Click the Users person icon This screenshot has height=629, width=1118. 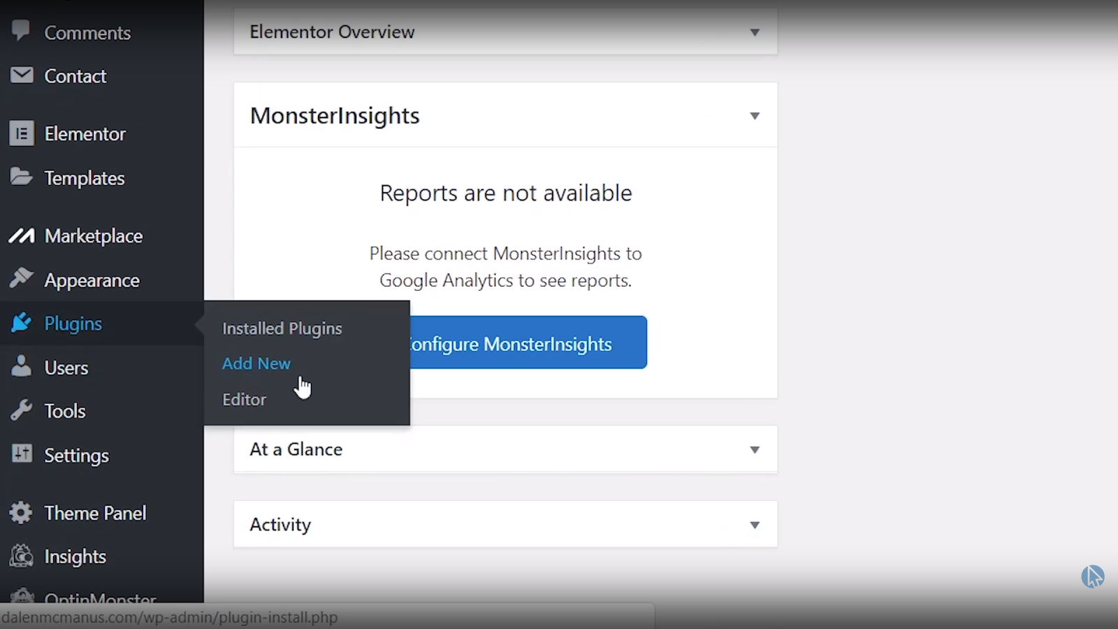(22, 366)
